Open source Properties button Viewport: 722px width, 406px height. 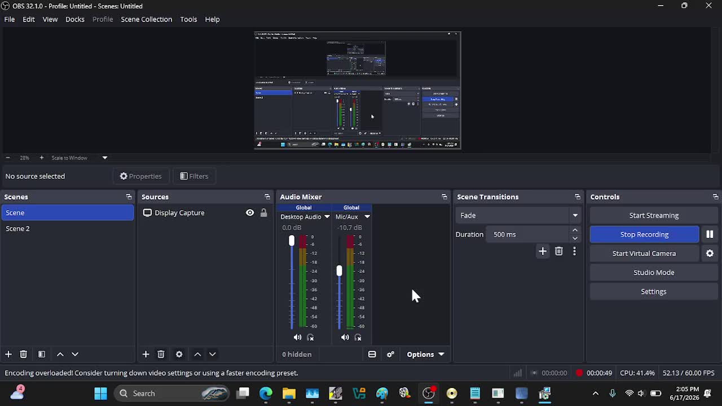tap(140, 176)
